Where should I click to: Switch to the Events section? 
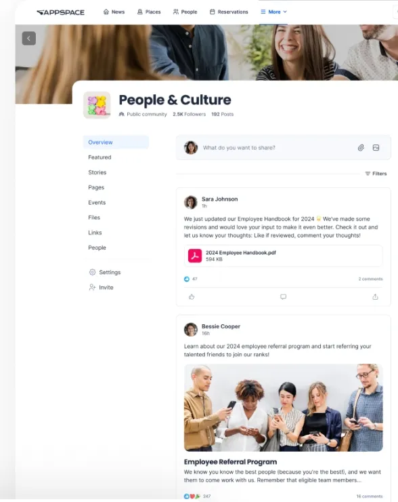pos(97,202)
